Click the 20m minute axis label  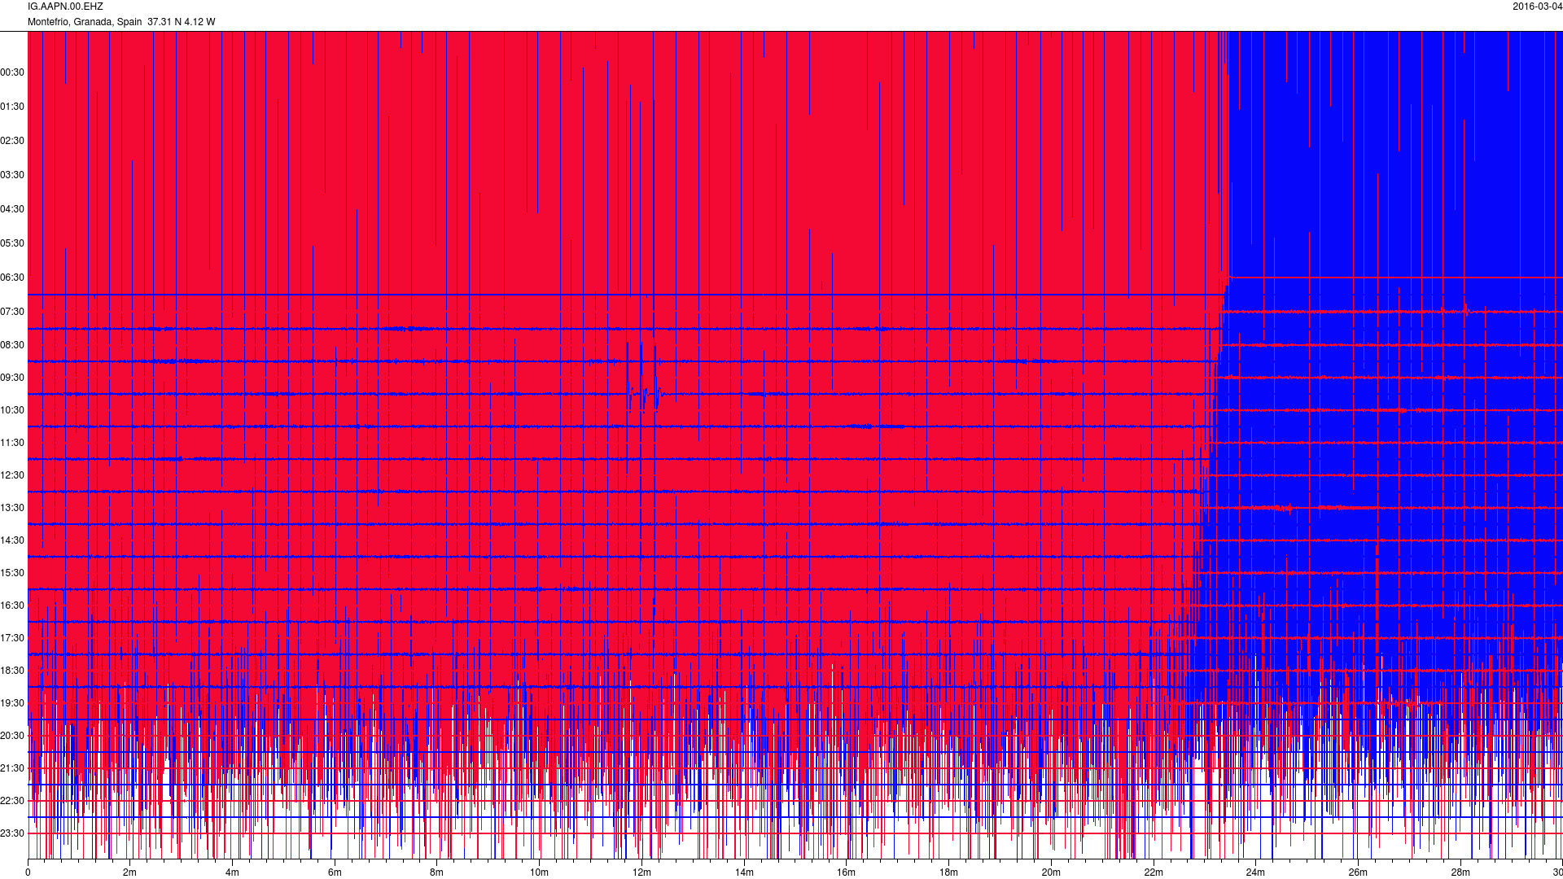tap(1051, 872)
